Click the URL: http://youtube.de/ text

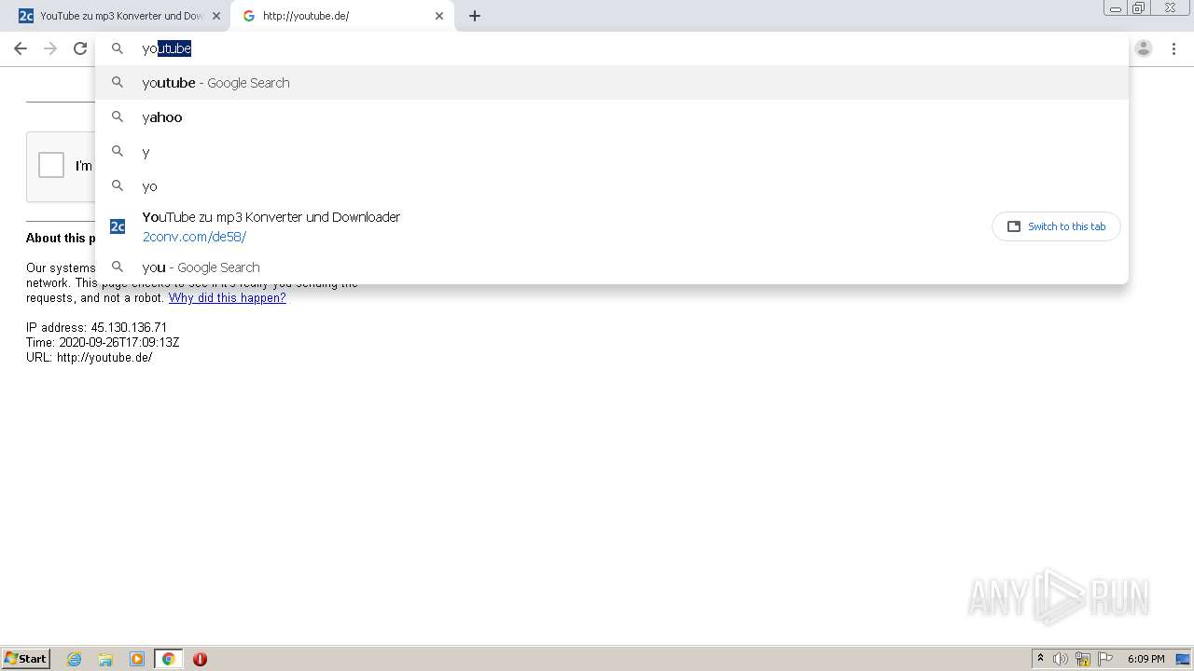pos(90,358)
